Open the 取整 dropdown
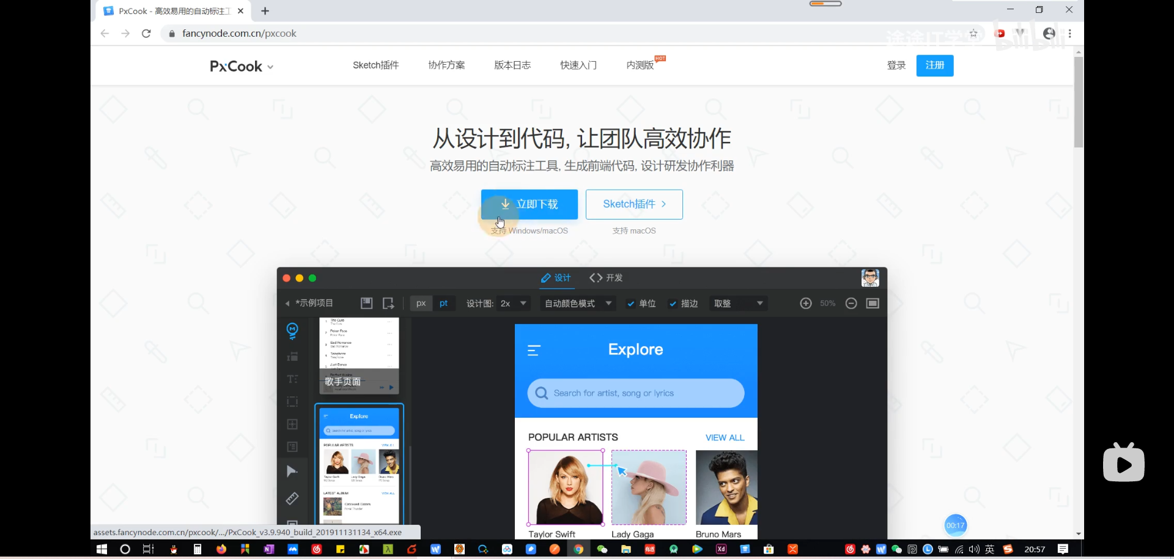 click(738, 303)
